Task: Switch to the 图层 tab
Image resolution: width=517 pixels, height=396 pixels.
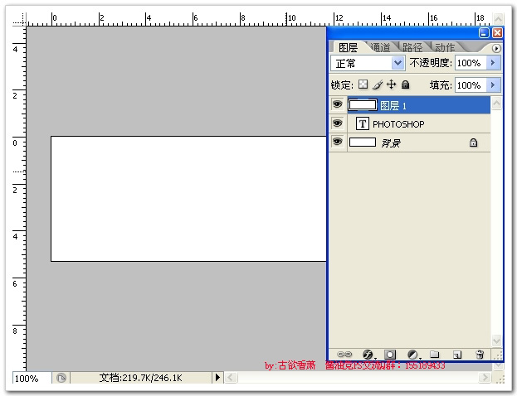Action: point(349,47)
